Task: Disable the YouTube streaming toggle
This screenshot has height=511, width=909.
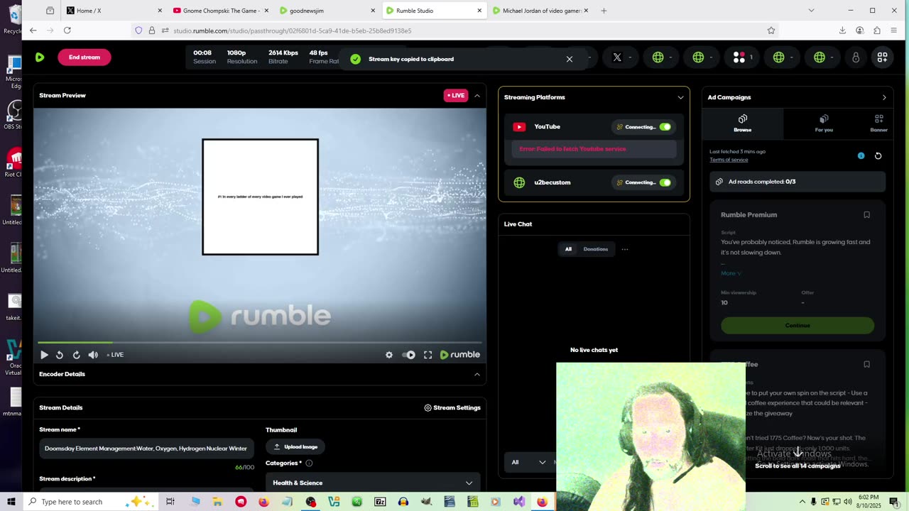Action: (665, 127)
